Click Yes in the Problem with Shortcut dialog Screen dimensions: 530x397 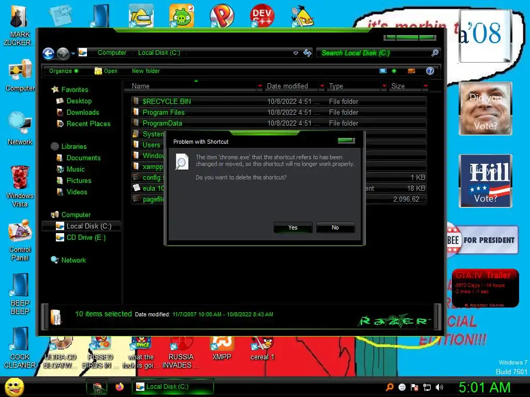(x=293, y=227)
